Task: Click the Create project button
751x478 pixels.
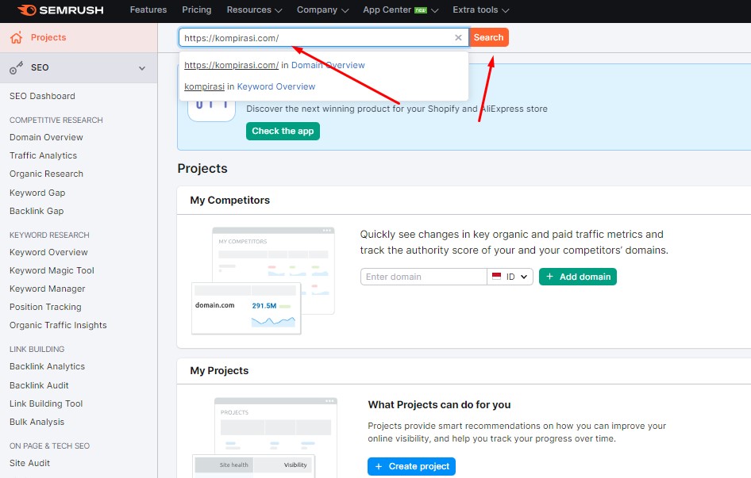Action: [411, 466]
